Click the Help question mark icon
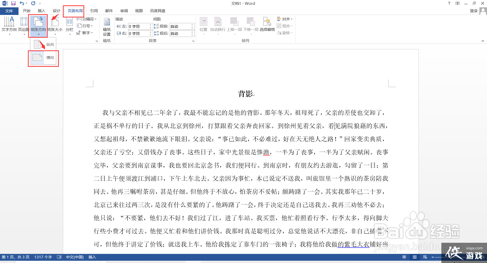This screenshot has height=263, width=487. (x=449, y=3)
